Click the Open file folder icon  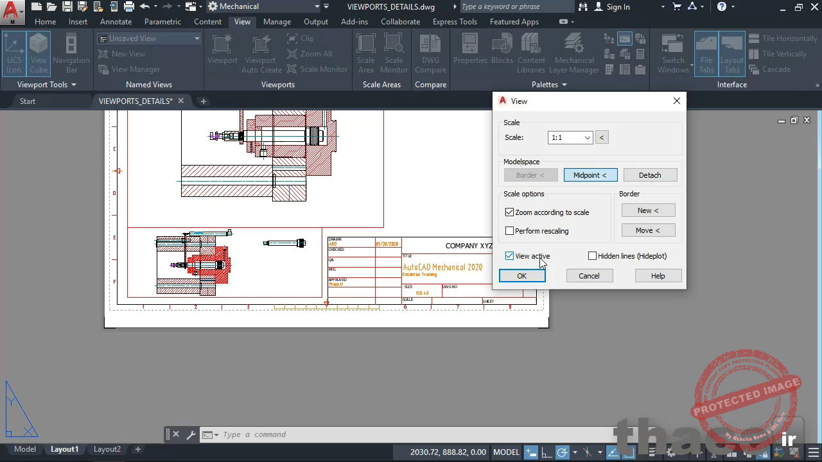52,7
